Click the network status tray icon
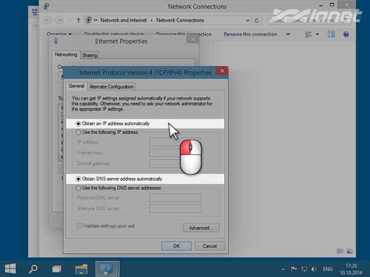This screenshot has width=370, height=277. click(304, 269)
